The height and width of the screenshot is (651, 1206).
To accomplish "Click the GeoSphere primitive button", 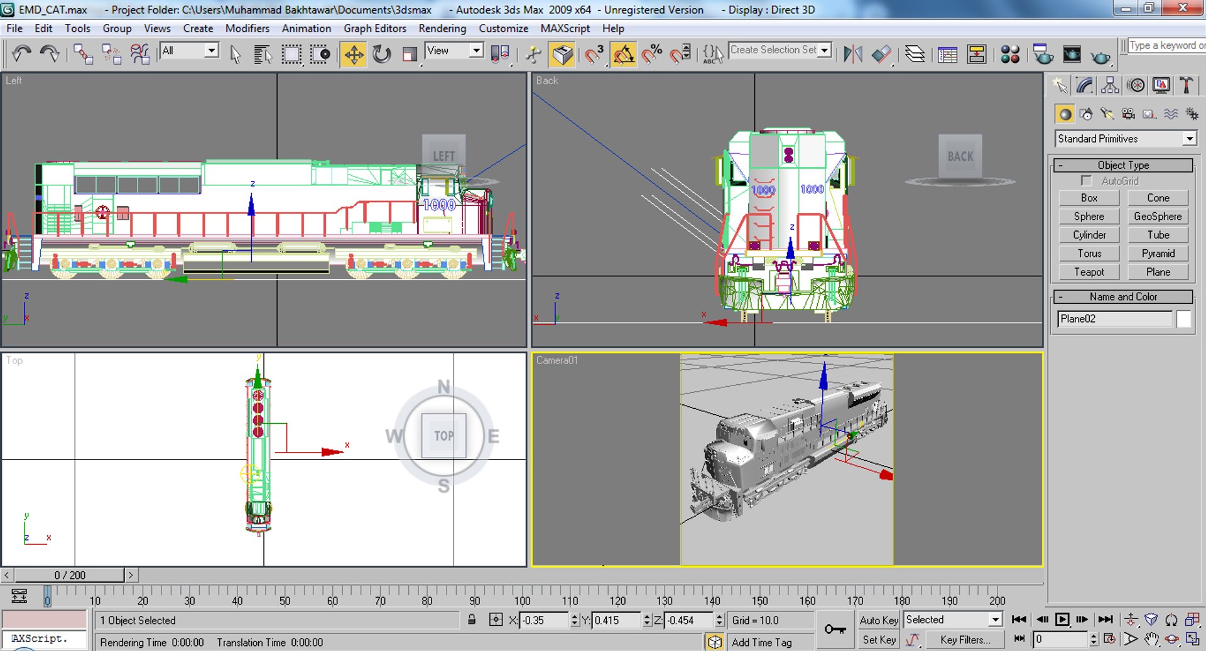I will click(1158, 216).
